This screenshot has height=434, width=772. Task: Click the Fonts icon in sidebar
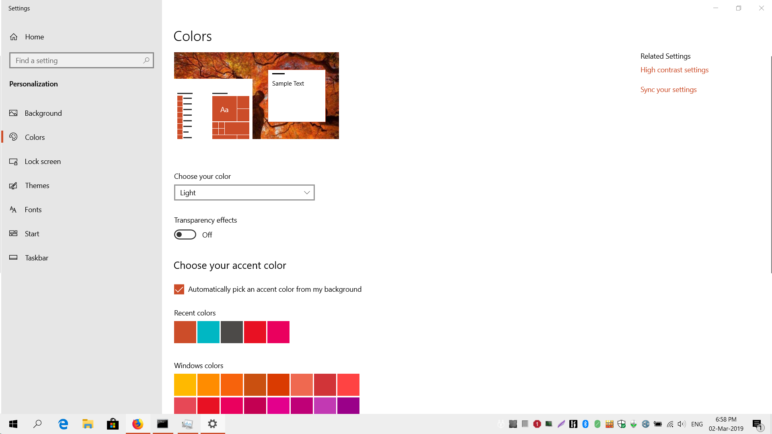point(13,210)
